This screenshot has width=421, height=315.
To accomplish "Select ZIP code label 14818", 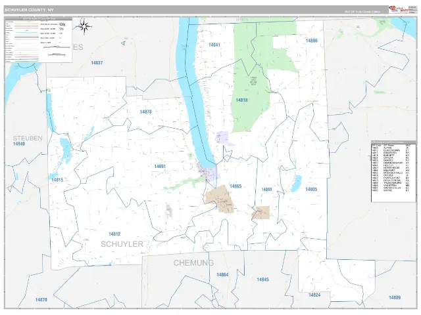I will pos(241,100).
